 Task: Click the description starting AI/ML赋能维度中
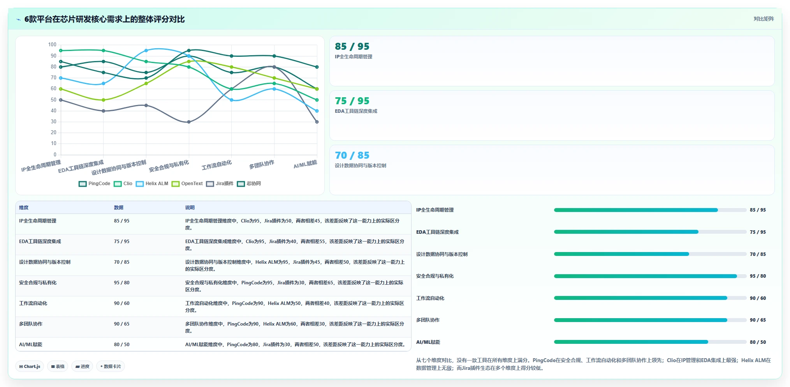coord(296,345)
